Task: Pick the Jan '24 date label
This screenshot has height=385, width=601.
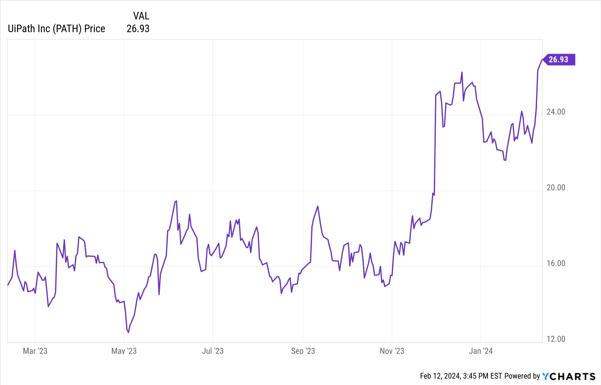Action: (x=481, y=351)
